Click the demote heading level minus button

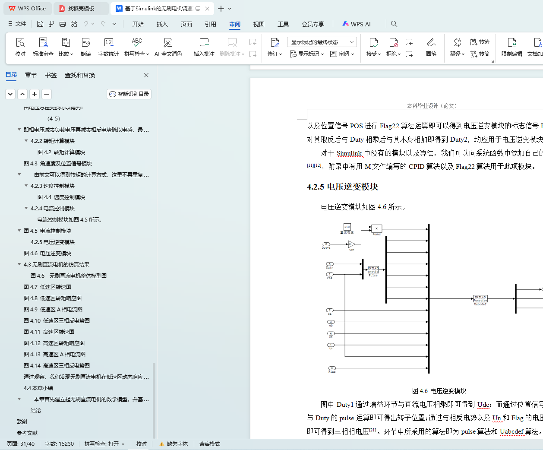tap(47, 94)
